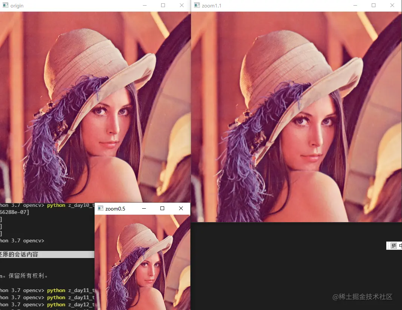This screenshot has height=310, width=402.
Task: Click the 'python z_day10' terminal command line
Action: click(47, 205)
